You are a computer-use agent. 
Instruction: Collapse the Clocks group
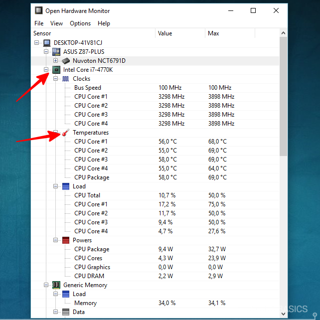click(x=55, y=79)
